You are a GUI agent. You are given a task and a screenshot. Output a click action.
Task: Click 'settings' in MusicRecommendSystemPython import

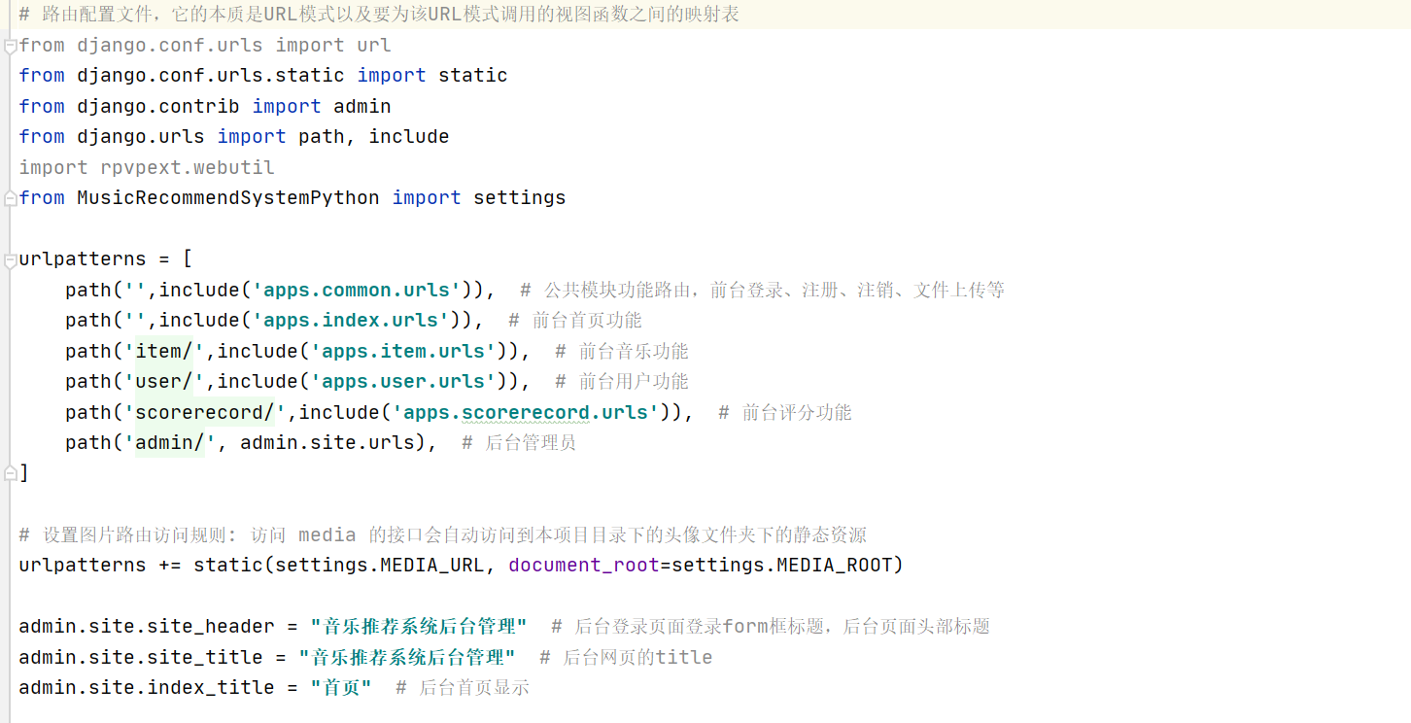[x=520, y=198]
